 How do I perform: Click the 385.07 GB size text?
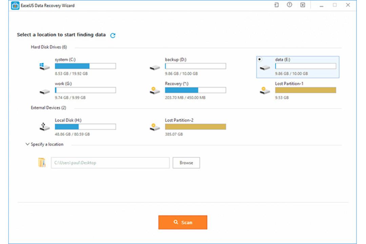pyautogui.click(x=174, y=134)
